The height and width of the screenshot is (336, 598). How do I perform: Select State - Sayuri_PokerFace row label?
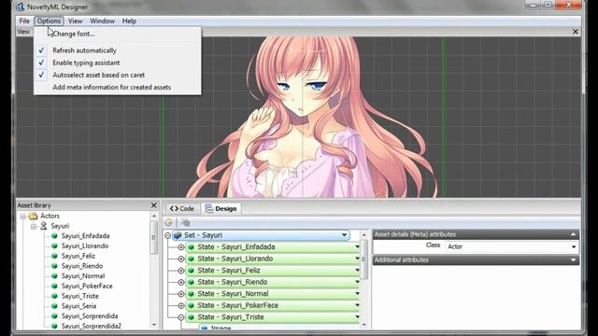(238, 305)
